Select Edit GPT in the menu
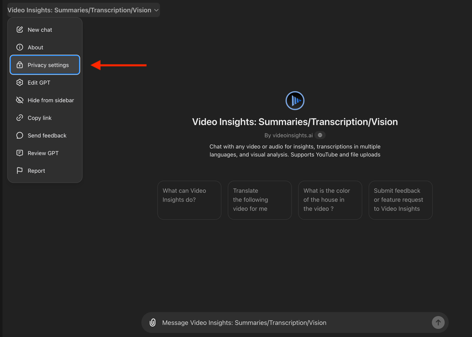 (45, 83)
